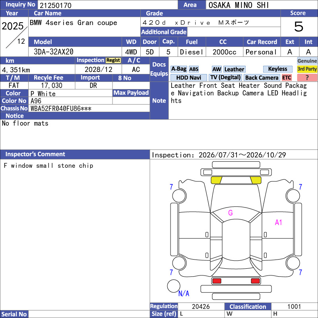This screenshot has width=318, height=318.
Task: Click the inspection date 2028/12
Action: pyautogui.click(x=98, y=70)
